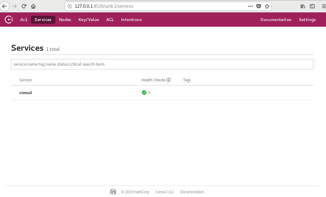Click the Service column header

tap(26, 80)
